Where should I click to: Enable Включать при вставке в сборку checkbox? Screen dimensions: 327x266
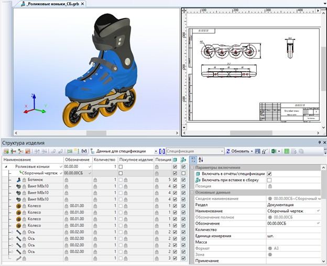click(x=269, y=180)
